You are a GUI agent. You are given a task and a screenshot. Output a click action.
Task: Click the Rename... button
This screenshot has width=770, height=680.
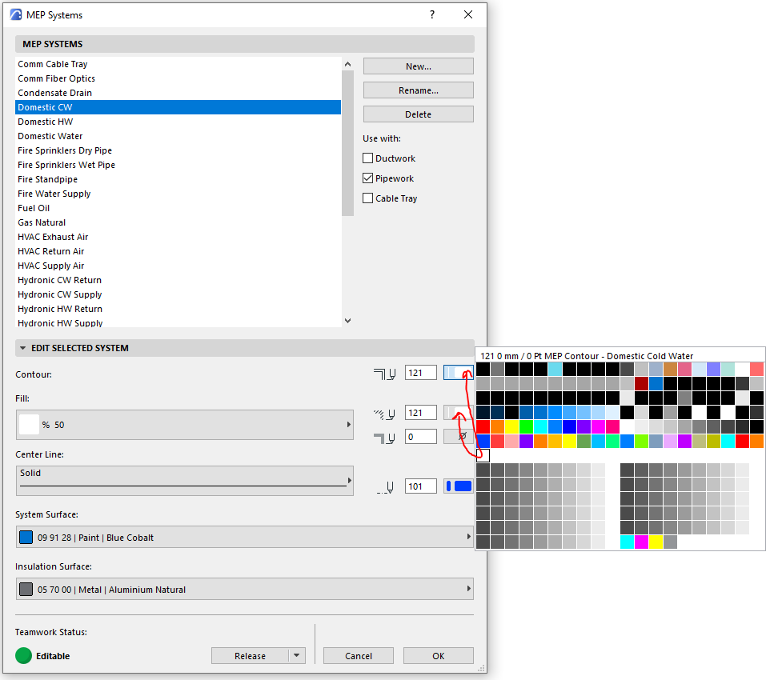click(x=419, y=90)
